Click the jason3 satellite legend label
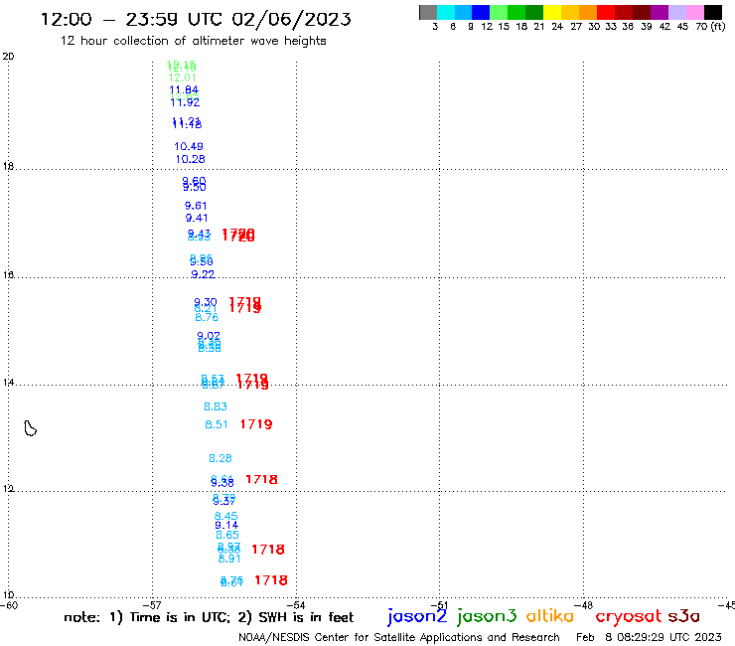The height and width of the screenshot is (646, 735). click(x=487, y=616)
